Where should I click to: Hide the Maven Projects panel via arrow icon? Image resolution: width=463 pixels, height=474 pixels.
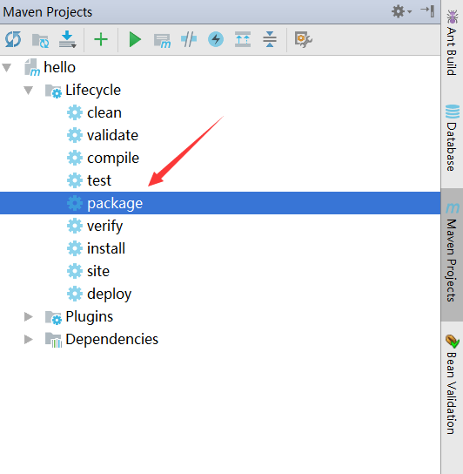tap(427, 11)
